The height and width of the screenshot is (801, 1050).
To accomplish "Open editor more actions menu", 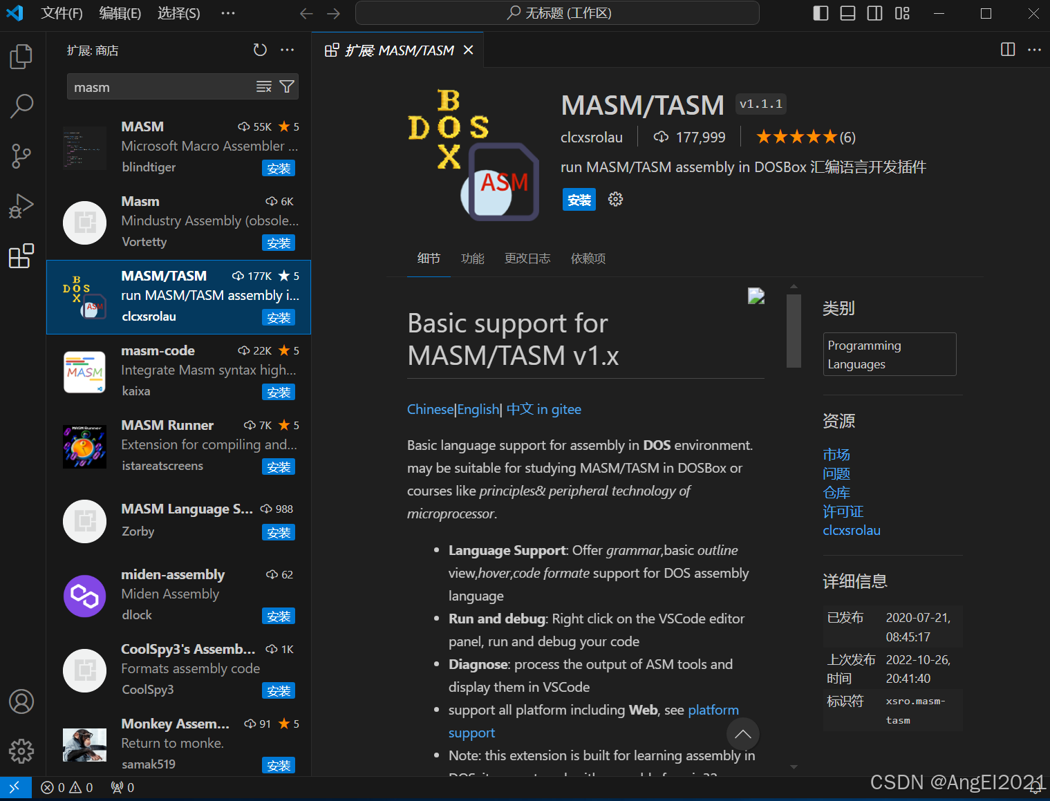I will tap(1034, 50).
